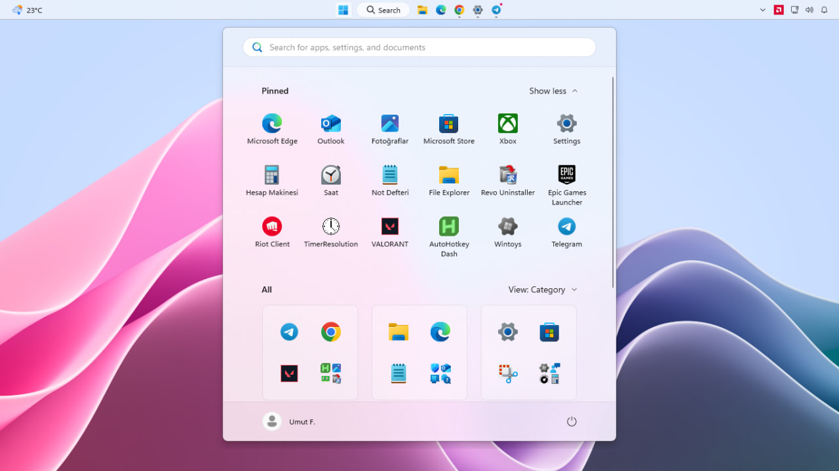This screenshot has width=839, height=471.
Task: Click the Start menu scrollbar
Action: [x=613, y=182]
